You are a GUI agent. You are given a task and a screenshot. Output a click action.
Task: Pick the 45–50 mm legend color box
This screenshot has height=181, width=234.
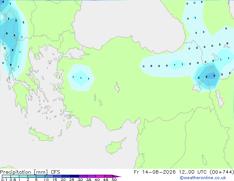tap(109, 176)
